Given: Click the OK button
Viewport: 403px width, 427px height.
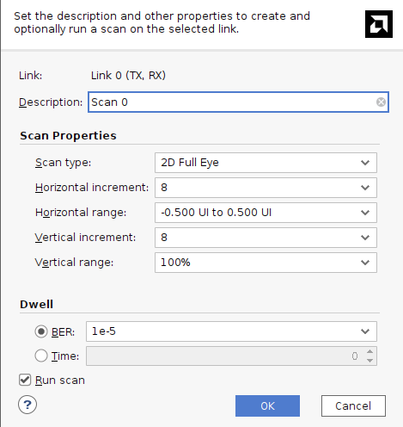Looking at the screenshot, I should pos(267,405).
